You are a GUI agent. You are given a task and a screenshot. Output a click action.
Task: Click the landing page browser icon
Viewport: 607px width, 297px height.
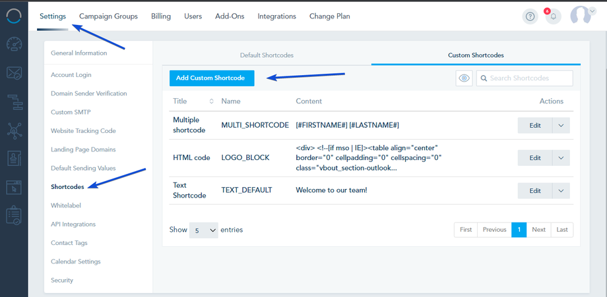14,187
